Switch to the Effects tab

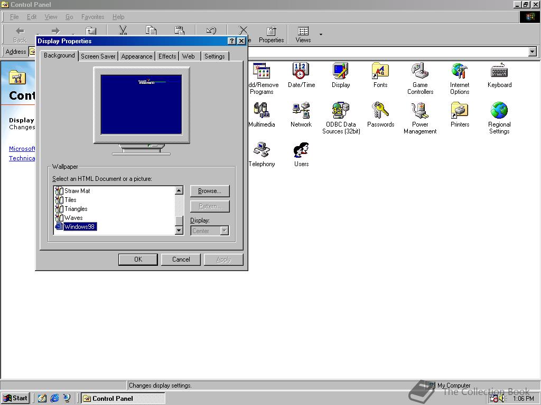(x=167, y=56)
